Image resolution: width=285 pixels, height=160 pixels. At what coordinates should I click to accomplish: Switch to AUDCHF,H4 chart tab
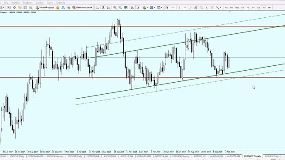click(126, 156)
